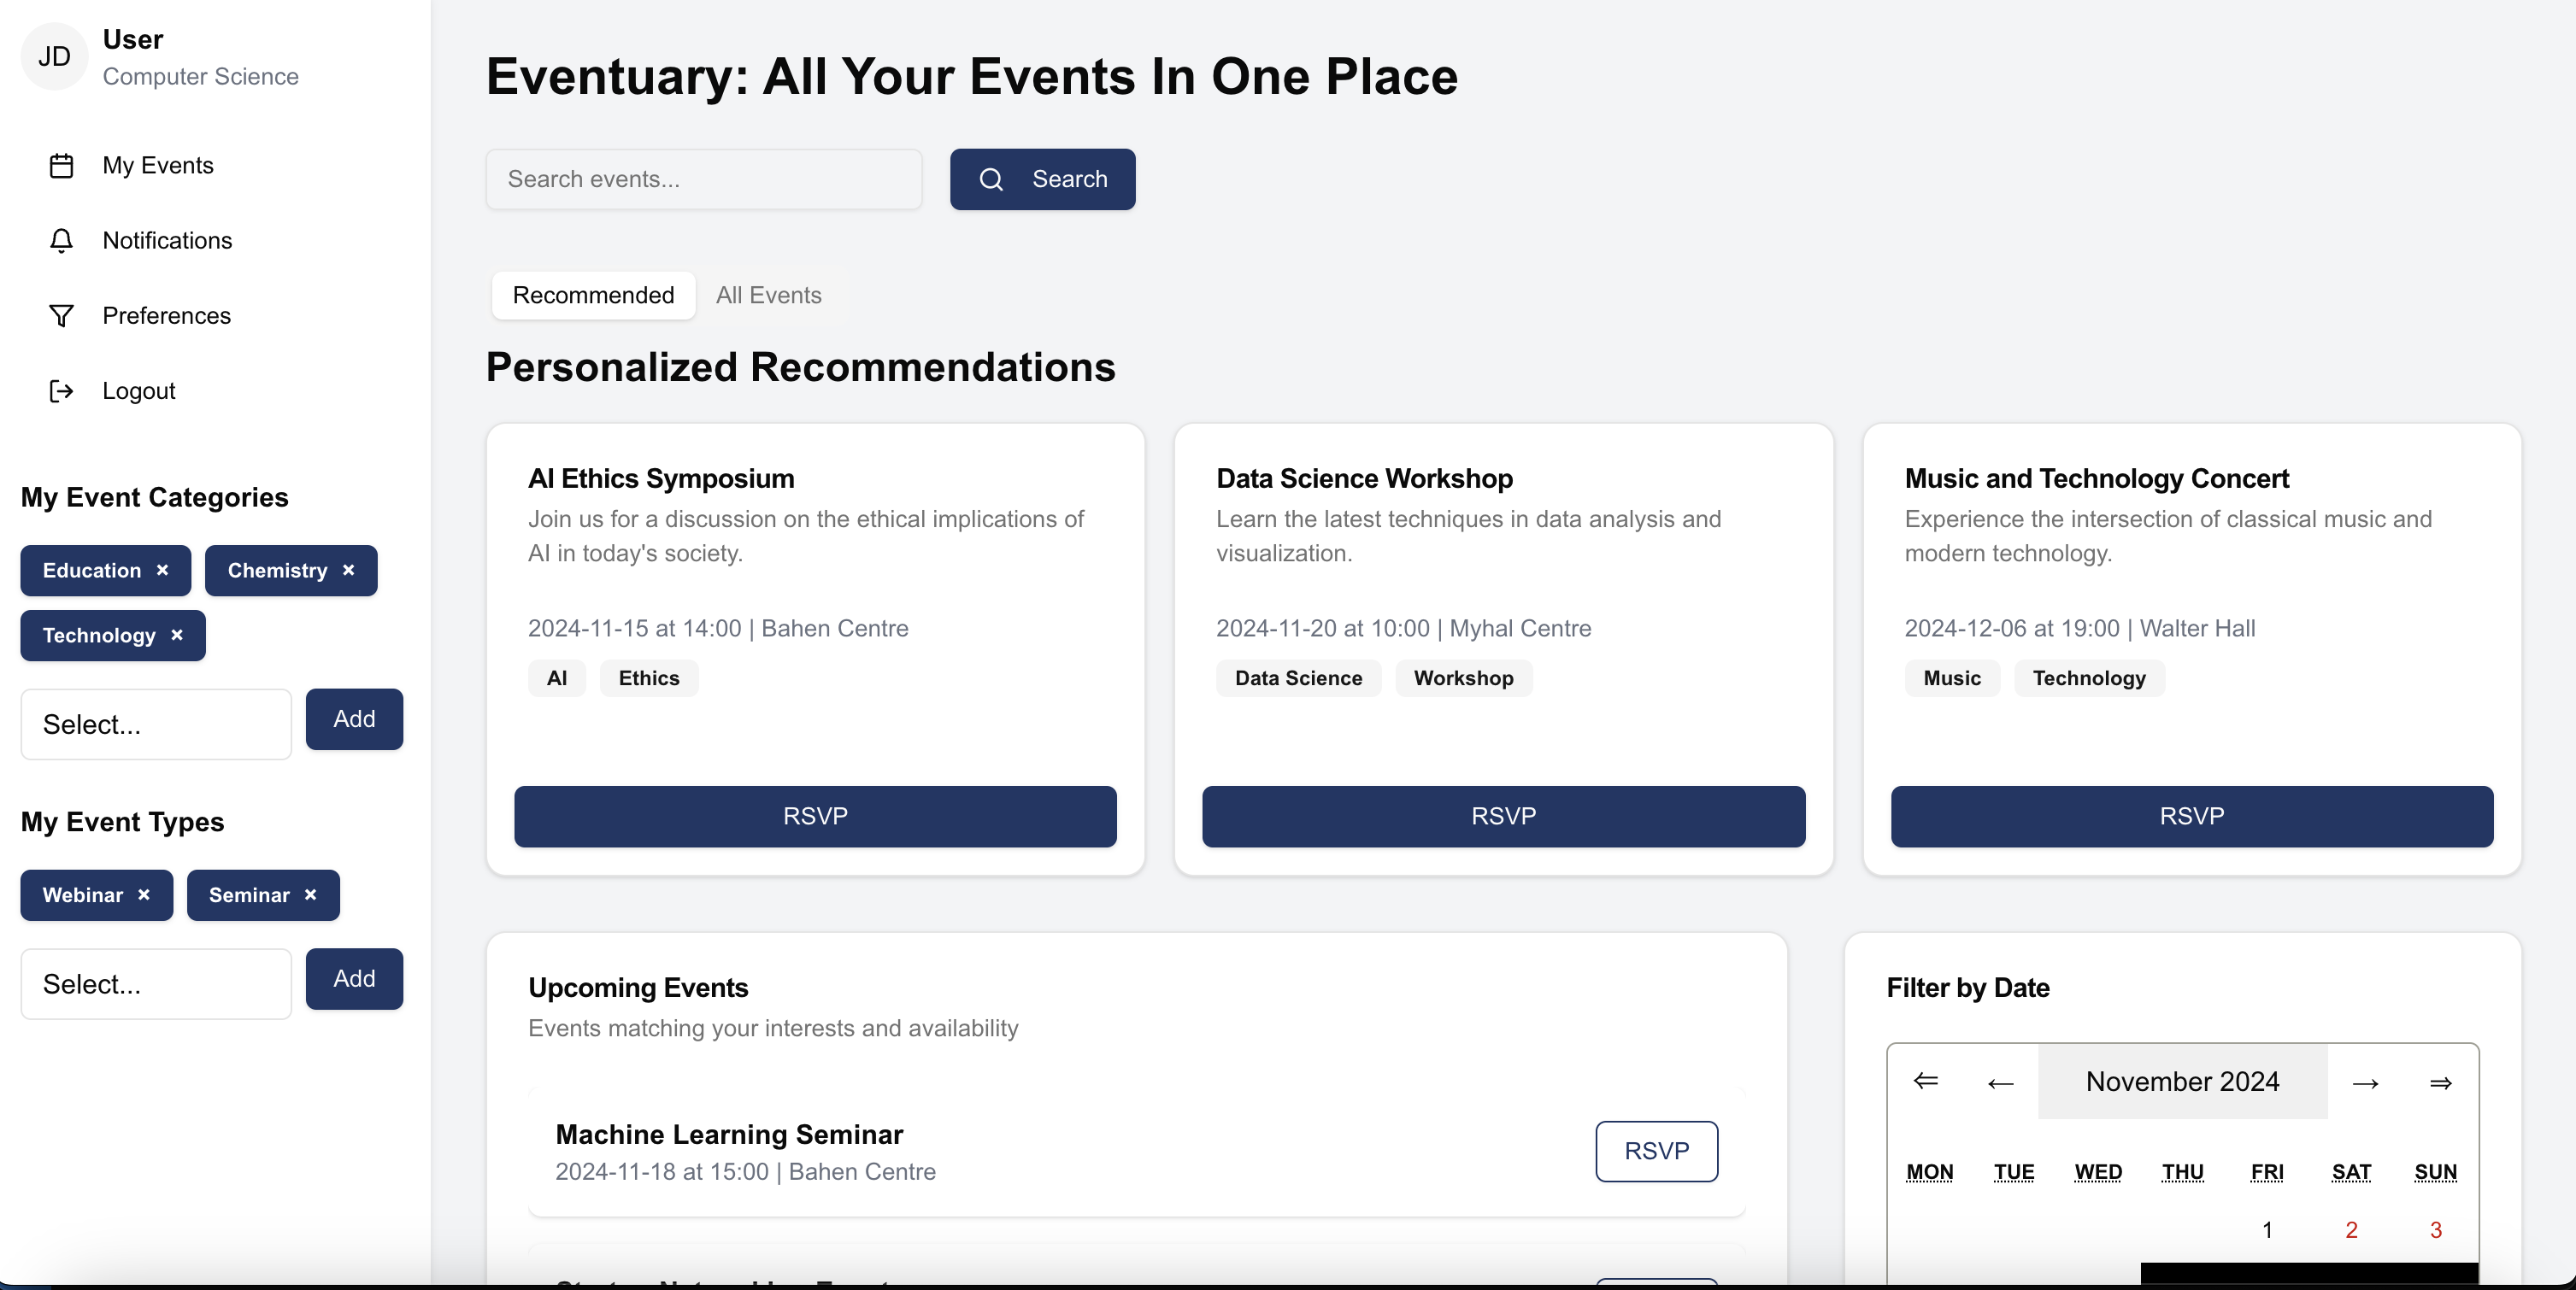Click the My Events calendar icon
This screenshot has height=1290, width=2576.
click(x=61, y=166)
